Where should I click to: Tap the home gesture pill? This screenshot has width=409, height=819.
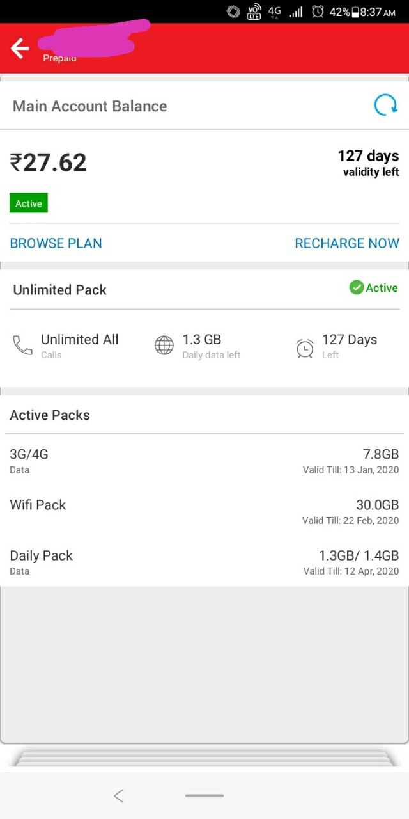(204, 795)
